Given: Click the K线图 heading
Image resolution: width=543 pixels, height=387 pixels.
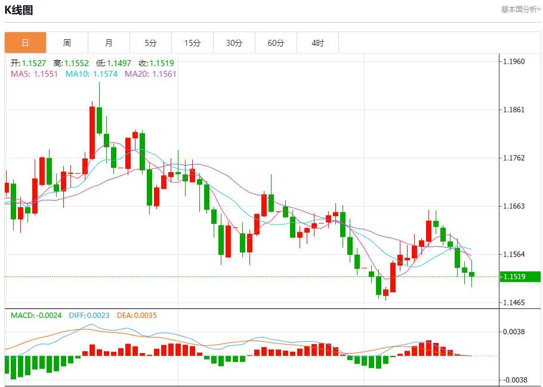Looking at the screenshot, I should (18, 10).
